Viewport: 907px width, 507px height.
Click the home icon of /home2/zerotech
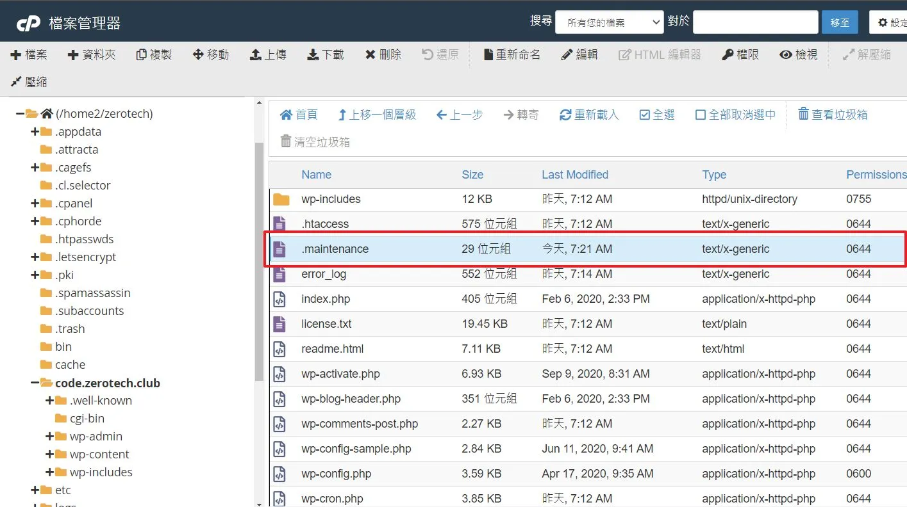click(46, 114)
